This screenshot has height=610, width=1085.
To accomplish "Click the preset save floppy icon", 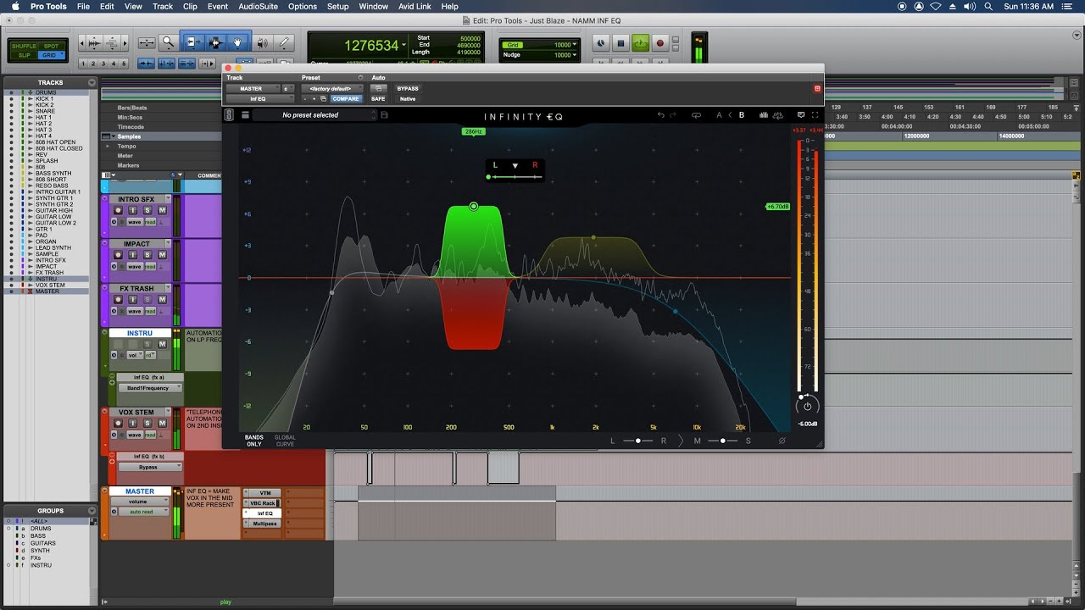I will [x=384, y=115].
